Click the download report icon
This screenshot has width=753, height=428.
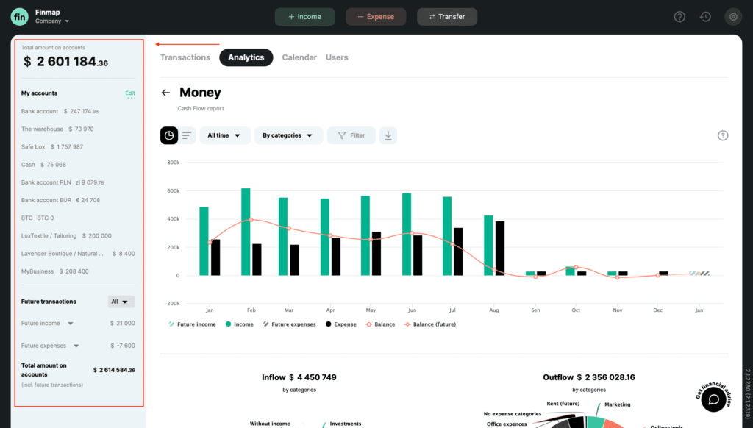388,135
